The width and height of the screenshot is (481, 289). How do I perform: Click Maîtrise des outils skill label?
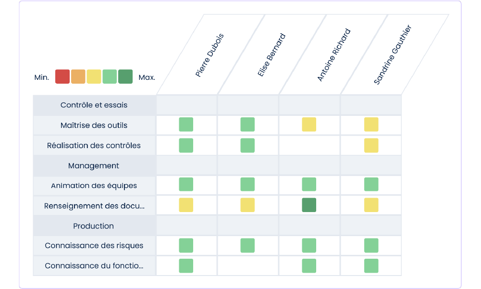[x=94, y=125]
